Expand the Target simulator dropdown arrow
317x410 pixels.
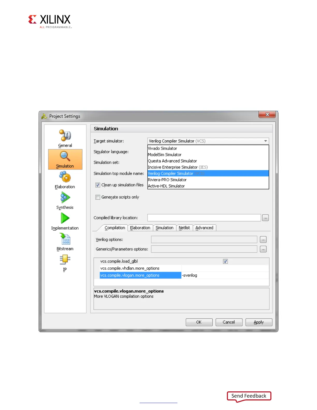[265, 141]
